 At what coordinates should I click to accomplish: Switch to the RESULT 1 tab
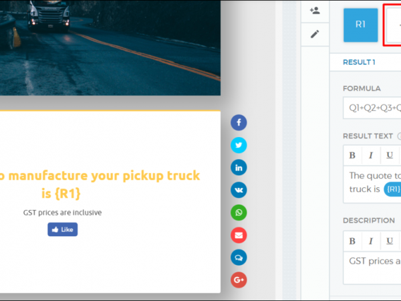(359, 62)
